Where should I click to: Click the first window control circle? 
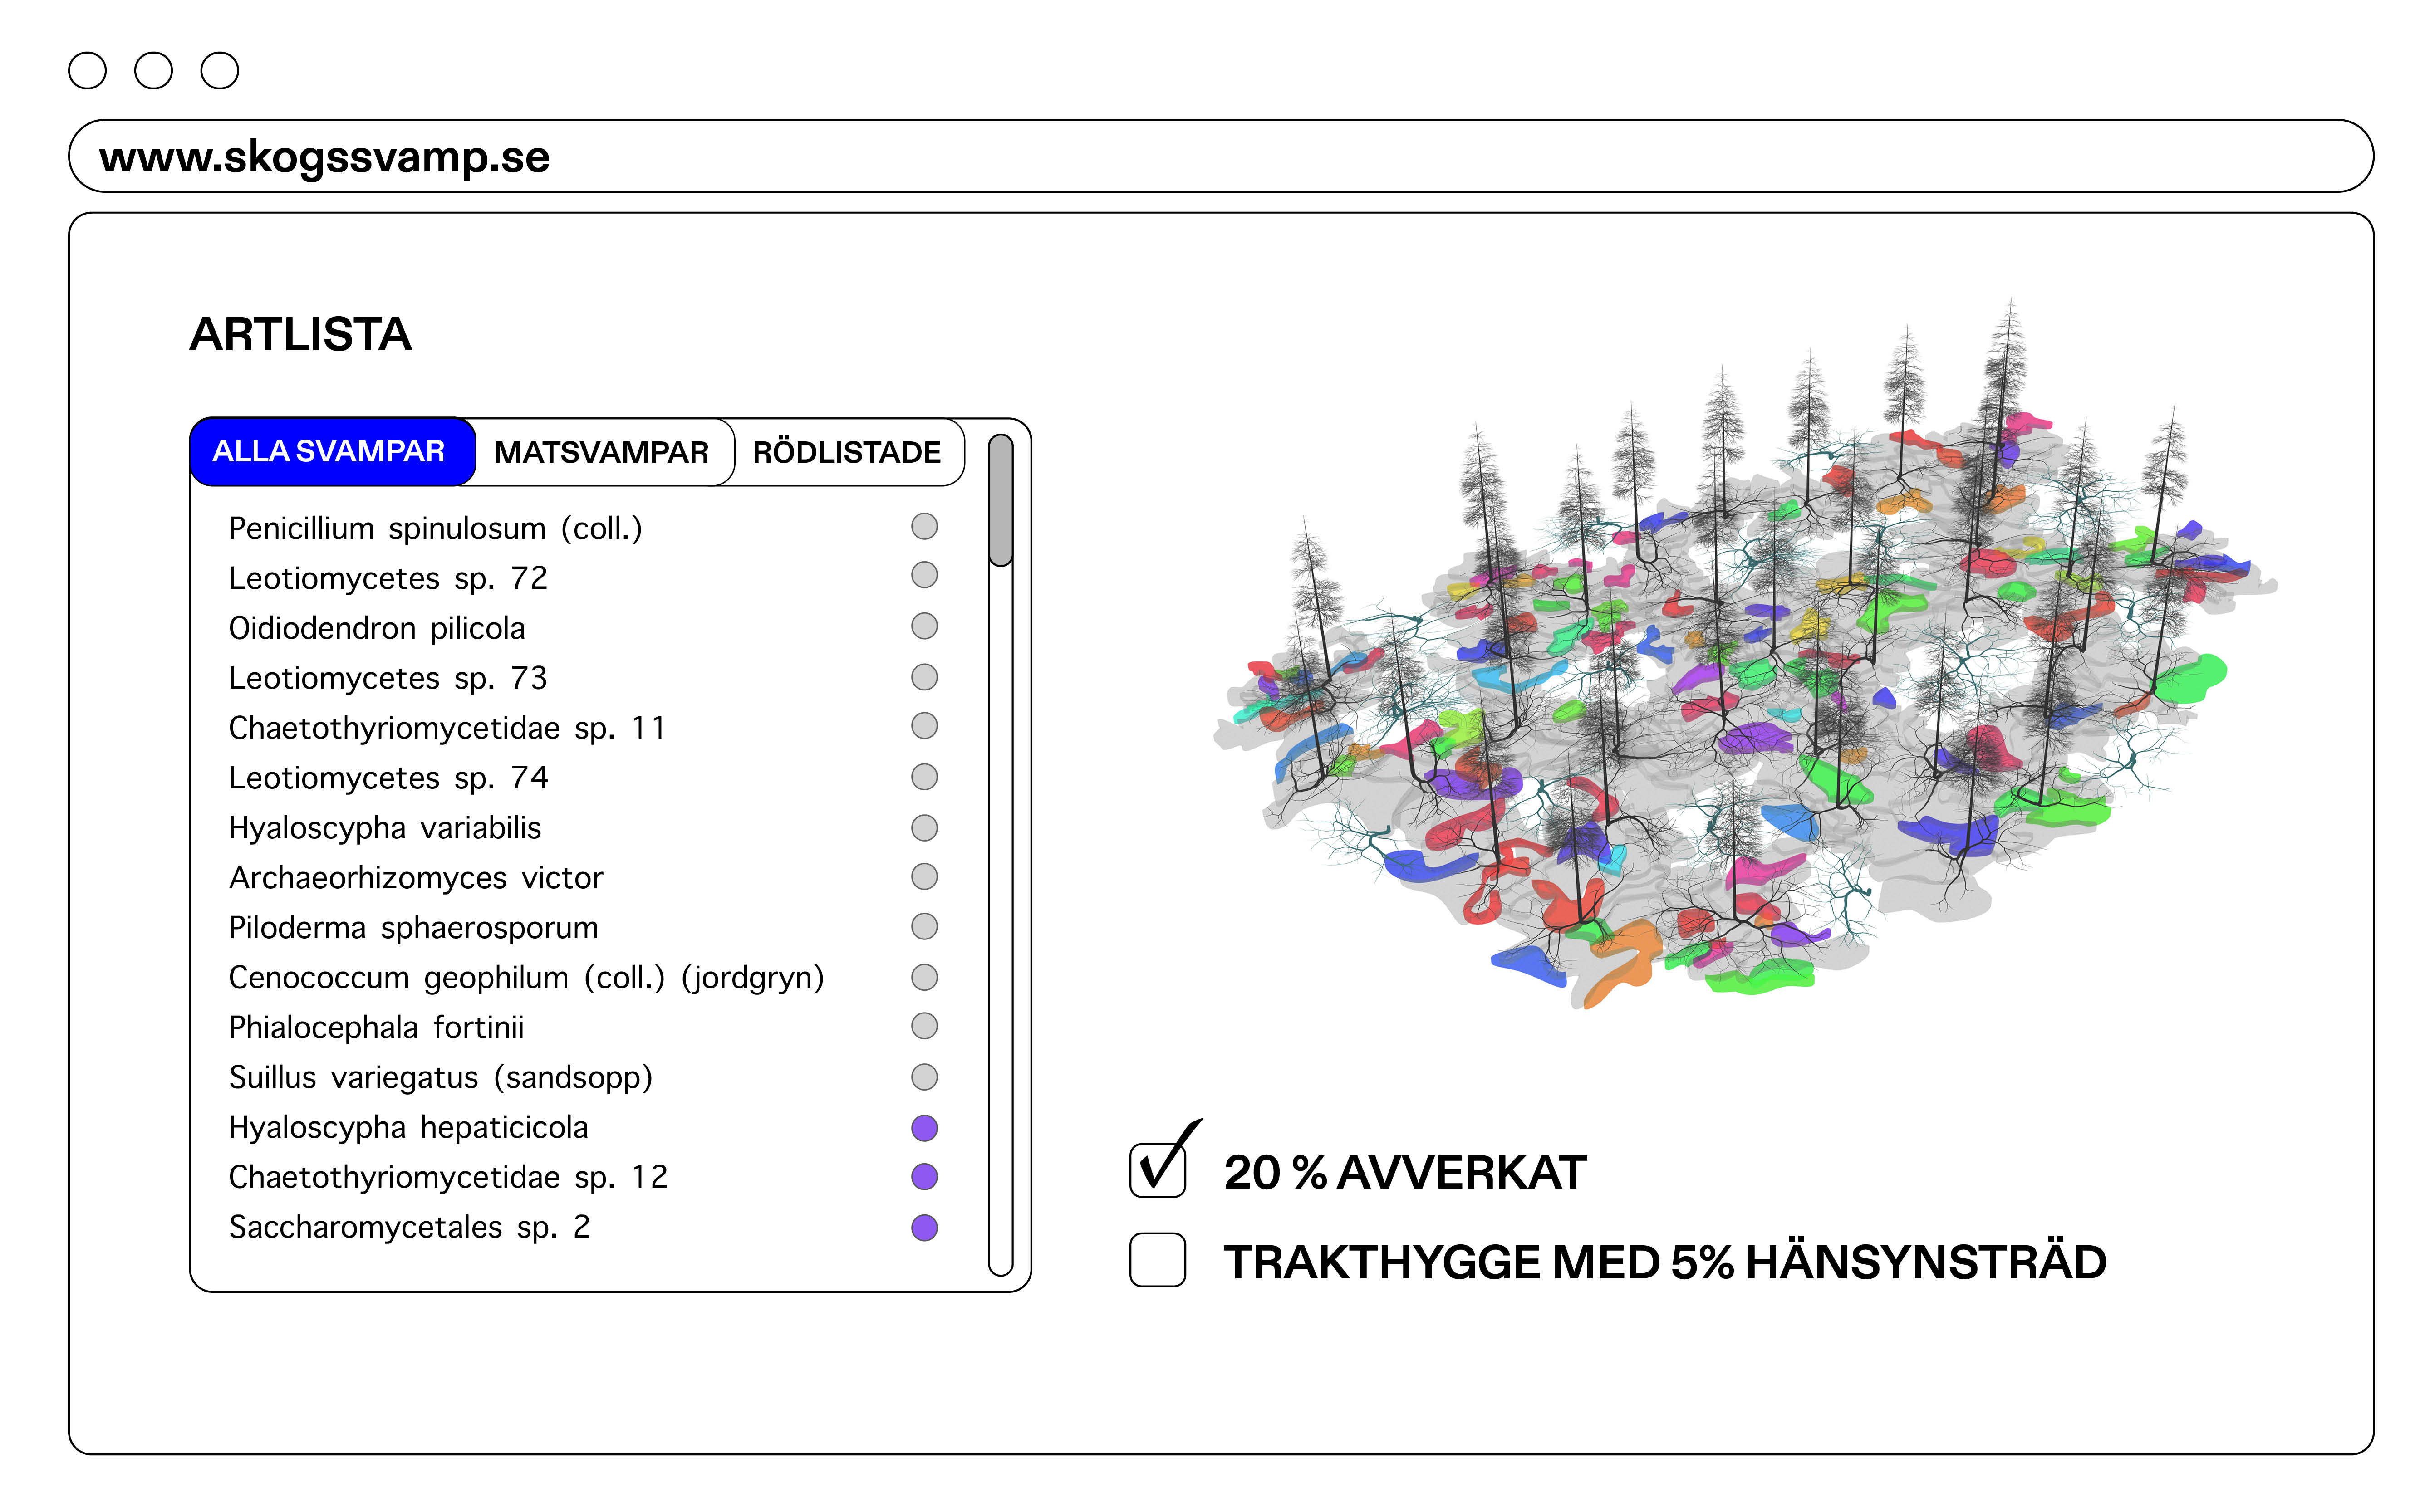pos(87,71)
